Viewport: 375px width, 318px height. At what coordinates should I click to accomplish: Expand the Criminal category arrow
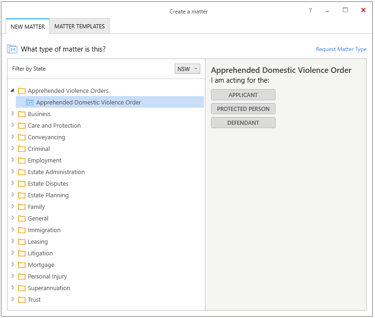(x=13, y=149)
